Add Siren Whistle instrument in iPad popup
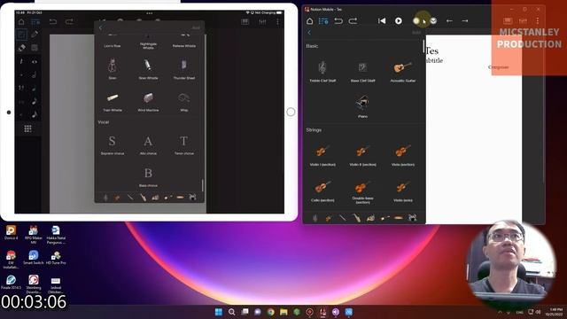567x319 pixels. (148, 69)
